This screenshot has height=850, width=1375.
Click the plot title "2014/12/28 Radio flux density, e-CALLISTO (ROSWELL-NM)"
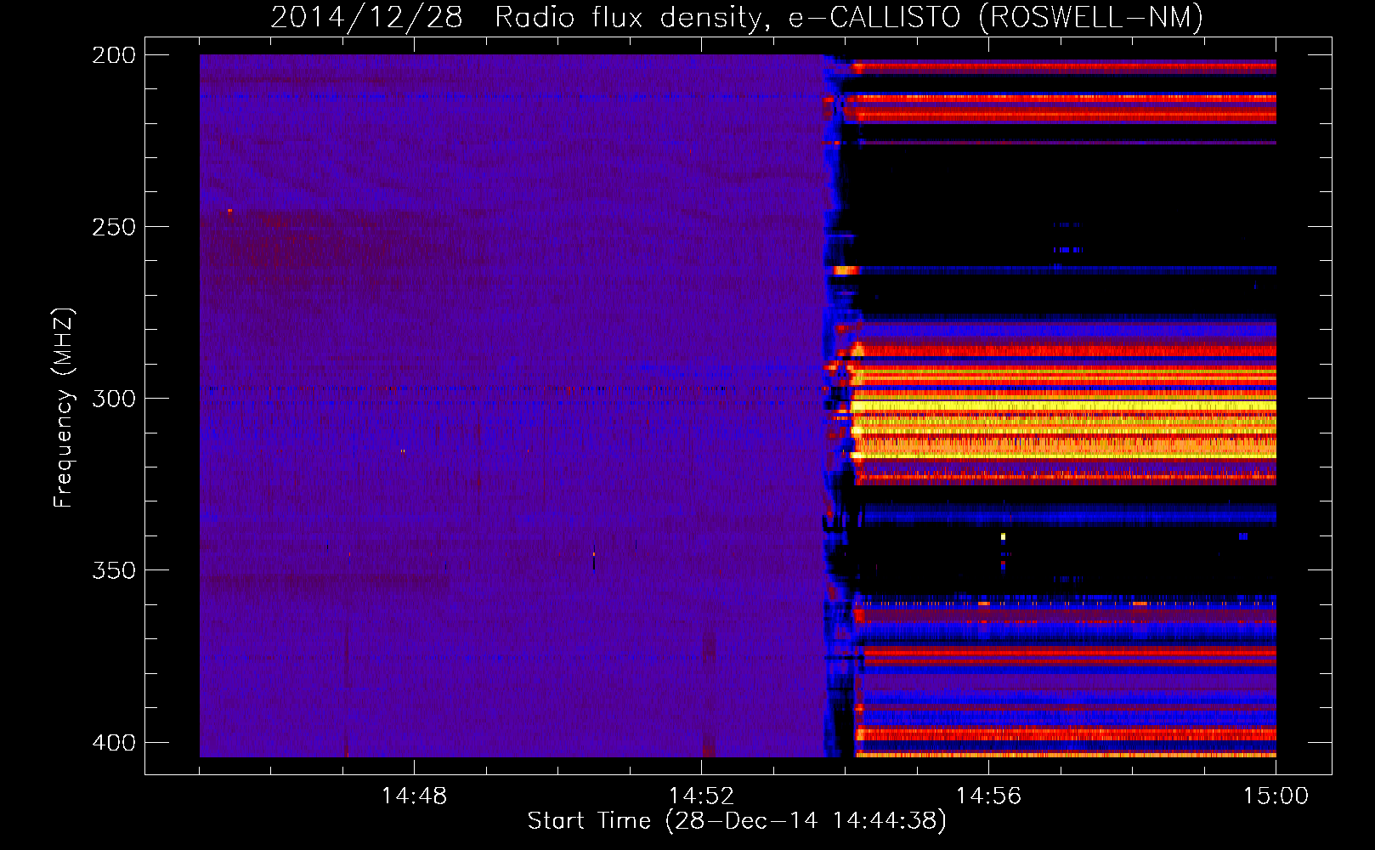(737, 17)
